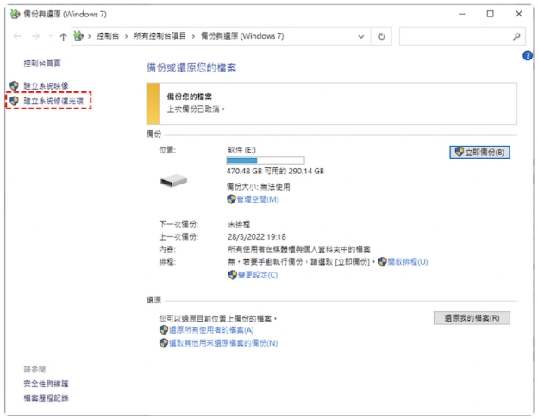Close the Backup and Restore window
The height and width of the screenshot is (419, 538).
click(519, 14)
